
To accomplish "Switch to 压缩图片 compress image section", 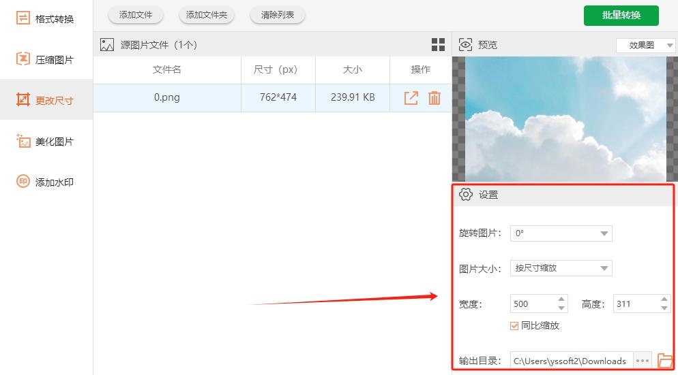I will [x=45, y=59].
